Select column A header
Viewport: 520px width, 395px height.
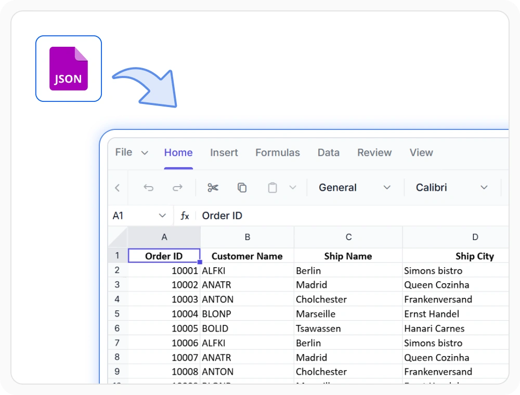[x=164, y=238]
